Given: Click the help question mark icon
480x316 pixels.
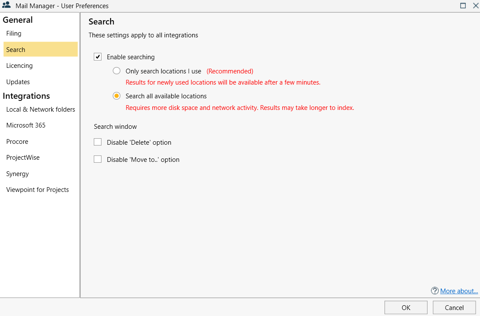Looking at the screenshot, I should click(x=434, y=291).
